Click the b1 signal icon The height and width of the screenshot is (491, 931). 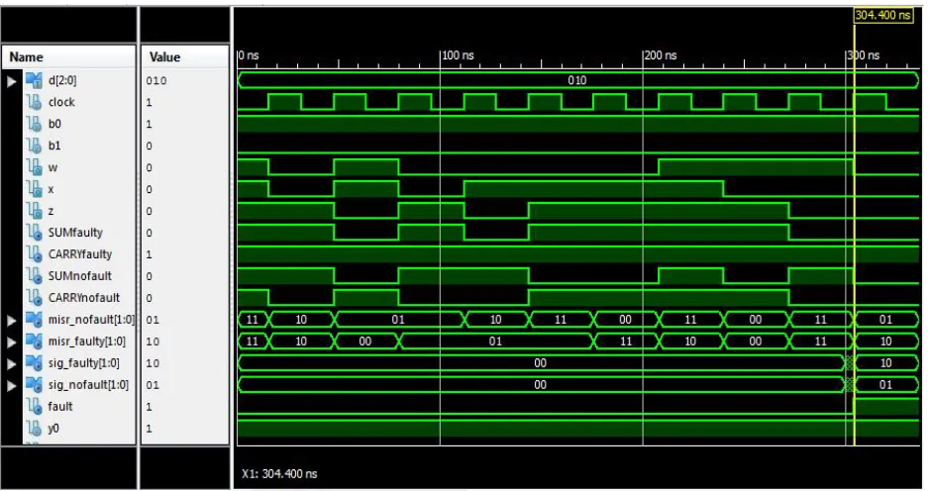coord(34,146)
